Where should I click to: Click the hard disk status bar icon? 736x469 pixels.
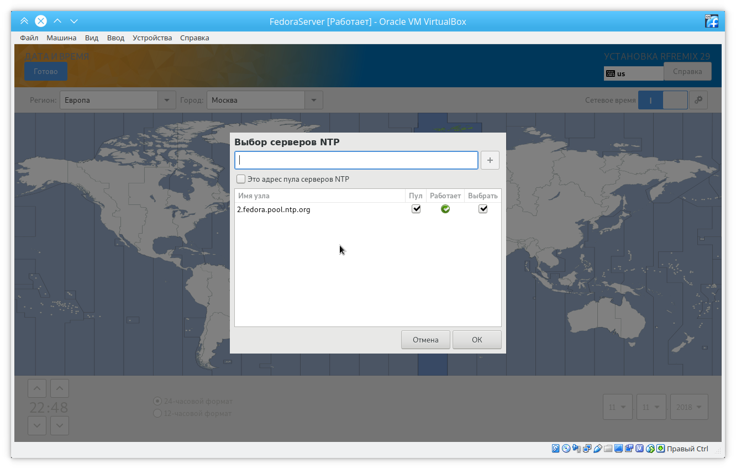point(556,449)
